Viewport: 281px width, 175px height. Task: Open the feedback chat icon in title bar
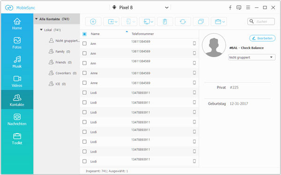pos(239,7)
